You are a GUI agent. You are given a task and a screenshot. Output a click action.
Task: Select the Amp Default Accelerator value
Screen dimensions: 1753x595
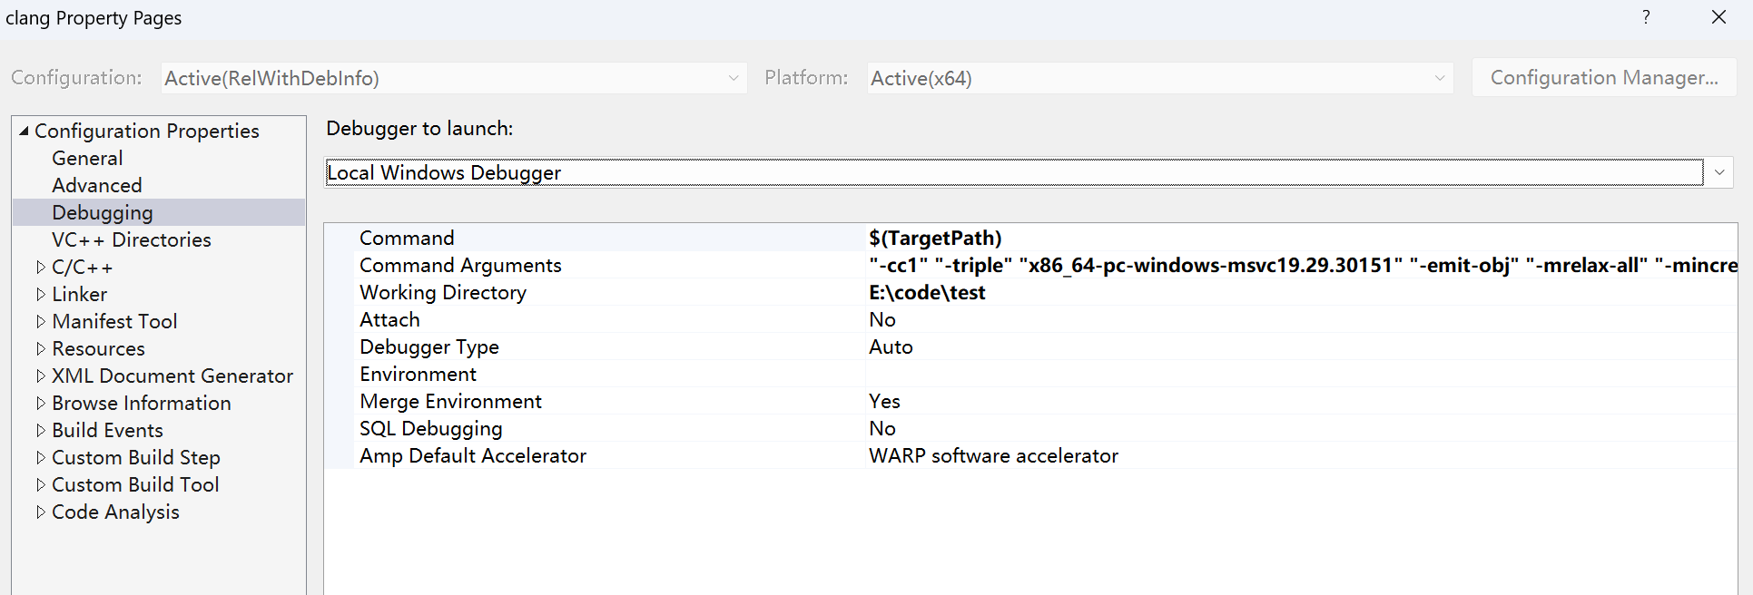pyautogui.click(x=993, y=456)
